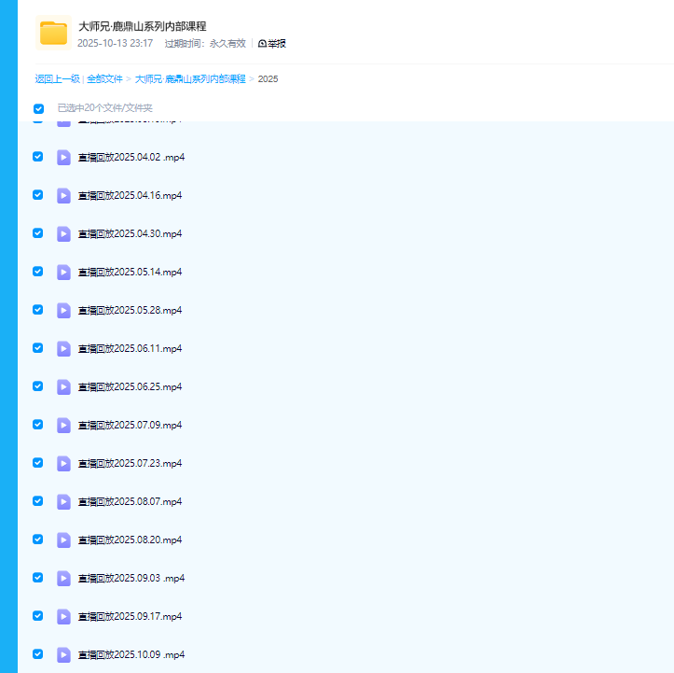Uncheck the 直播回放2025.04.02 checkbox
This screenshot has width=674, height=673.
(x=38, y=157)
